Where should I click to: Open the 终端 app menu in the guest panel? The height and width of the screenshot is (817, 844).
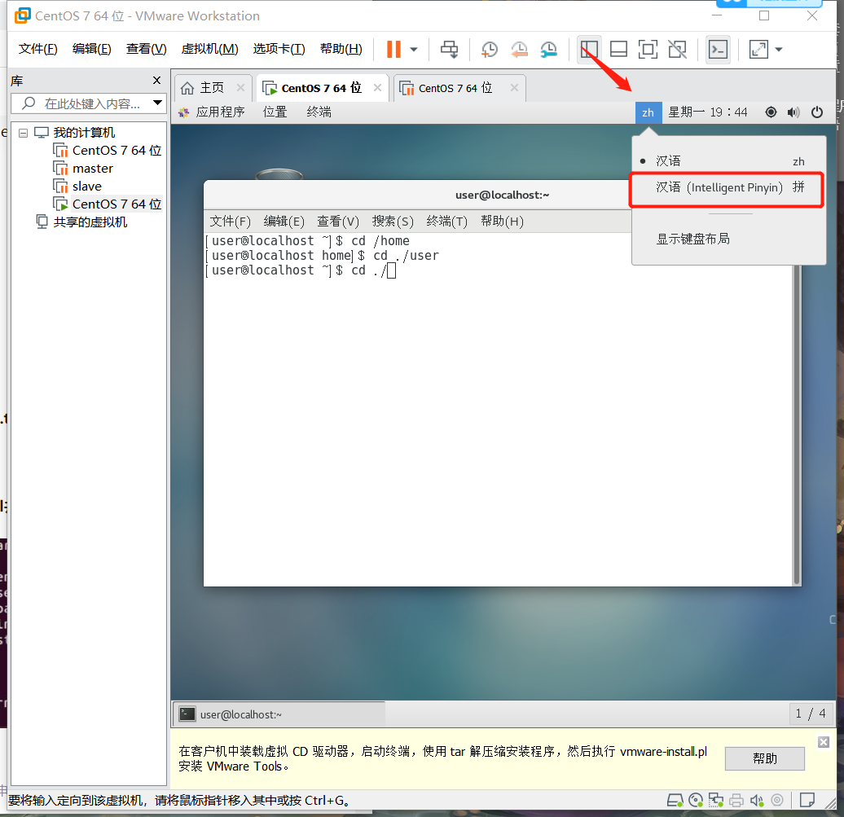[319, 112]
